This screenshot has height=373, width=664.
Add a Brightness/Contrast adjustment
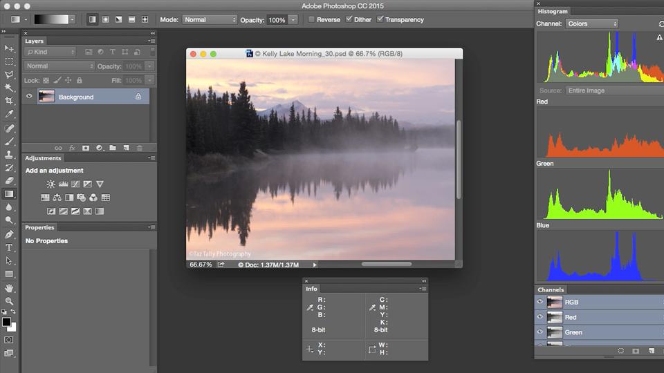click(x=50, y=184)
